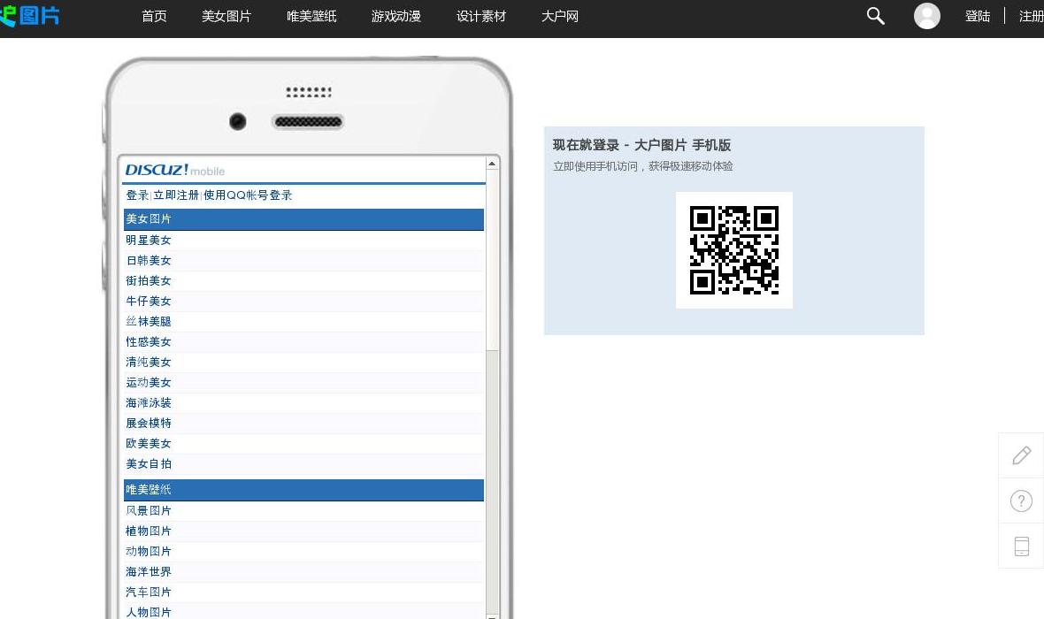Click 登录 in the phone preview
Viewport: 1044px width, 619px height.
[137, 195]
